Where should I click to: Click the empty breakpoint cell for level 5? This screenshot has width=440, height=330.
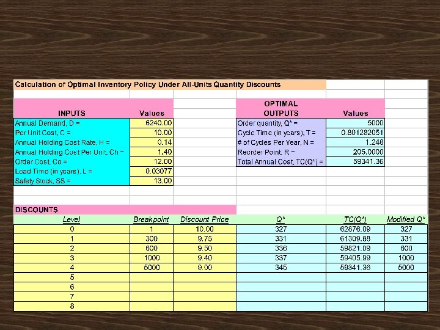point(152,277)
